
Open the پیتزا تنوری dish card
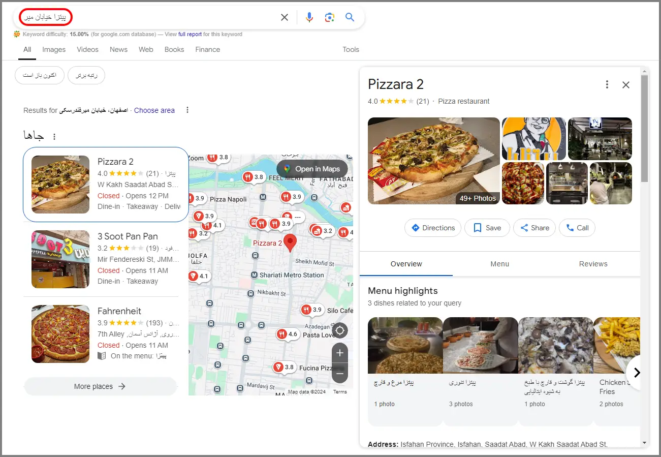[x=481, y=371]
